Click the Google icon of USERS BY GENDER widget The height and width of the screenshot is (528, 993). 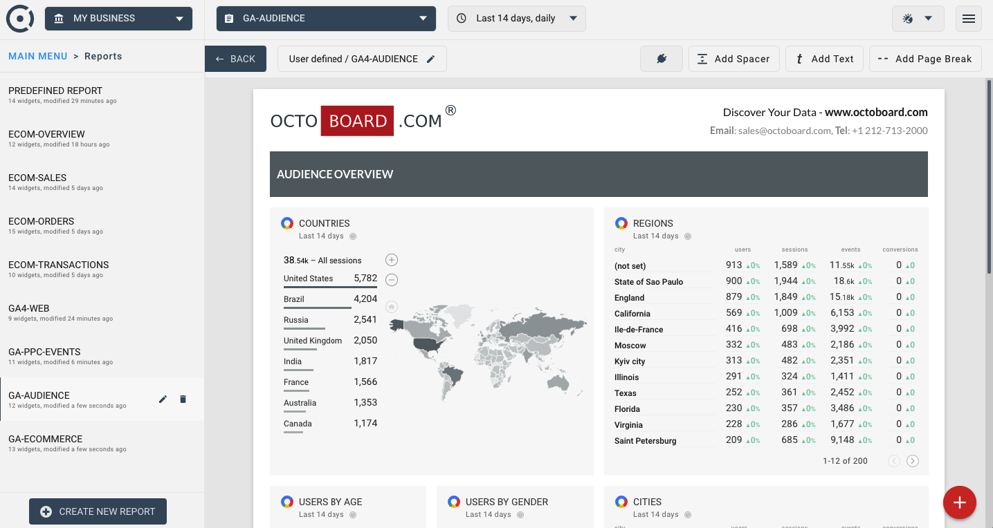[454, 502]
